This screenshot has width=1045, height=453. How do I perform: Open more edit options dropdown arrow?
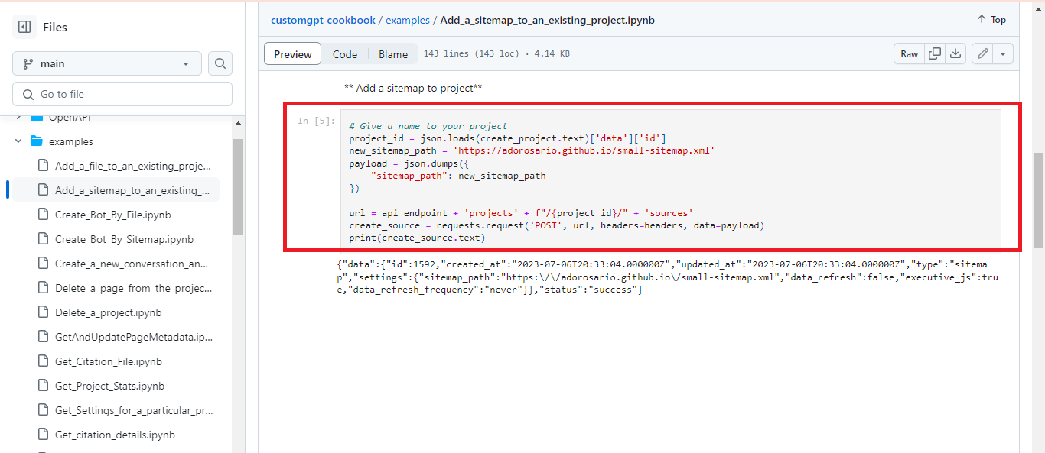(x=1004, y=53)
